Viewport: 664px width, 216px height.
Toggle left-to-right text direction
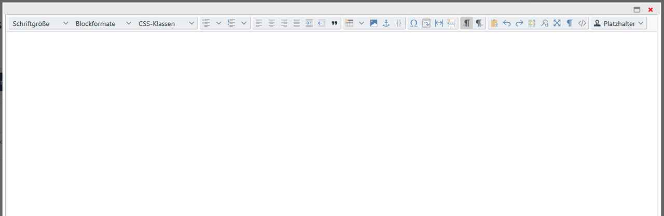467,23
